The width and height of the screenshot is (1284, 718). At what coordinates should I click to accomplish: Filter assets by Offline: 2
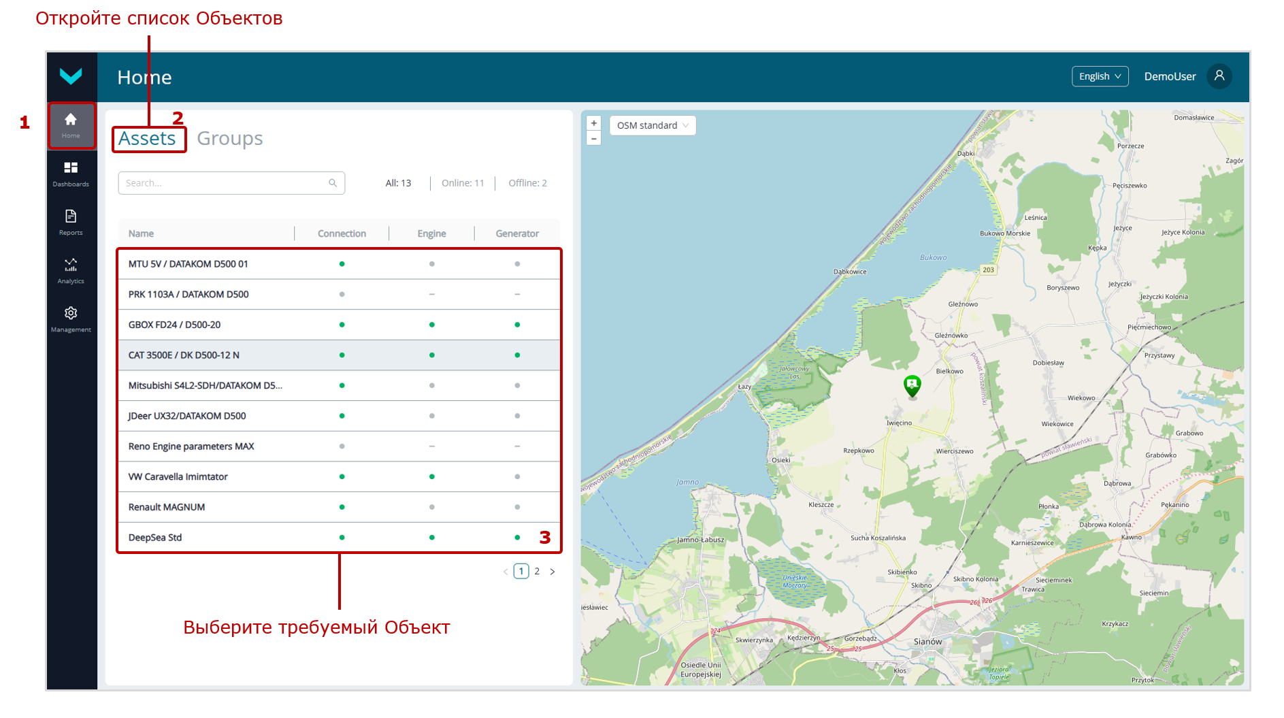tap(527, 183)
